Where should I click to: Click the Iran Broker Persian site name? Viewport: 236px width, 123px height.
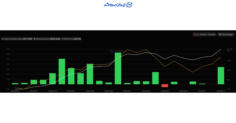tap(115, 5)
